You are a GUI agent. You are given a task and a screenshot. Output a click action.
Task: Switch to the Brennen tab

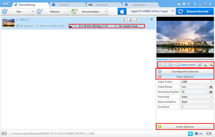pos(64,5)
